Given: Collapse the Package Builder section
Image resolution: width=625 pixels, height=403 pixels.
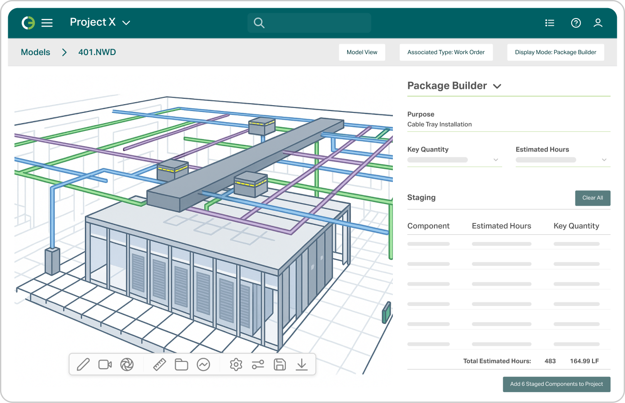Looking at the screenshot, I should [497, 86].
